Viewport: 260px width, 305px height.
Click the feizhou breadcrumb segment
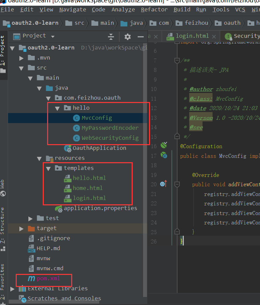192,23
